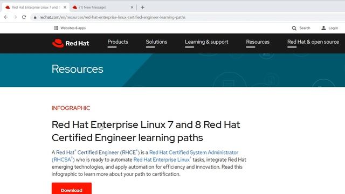Viewport: 345px width, 194px height.
Task: Open the Resources navigation menu
Action: point(258,42)
